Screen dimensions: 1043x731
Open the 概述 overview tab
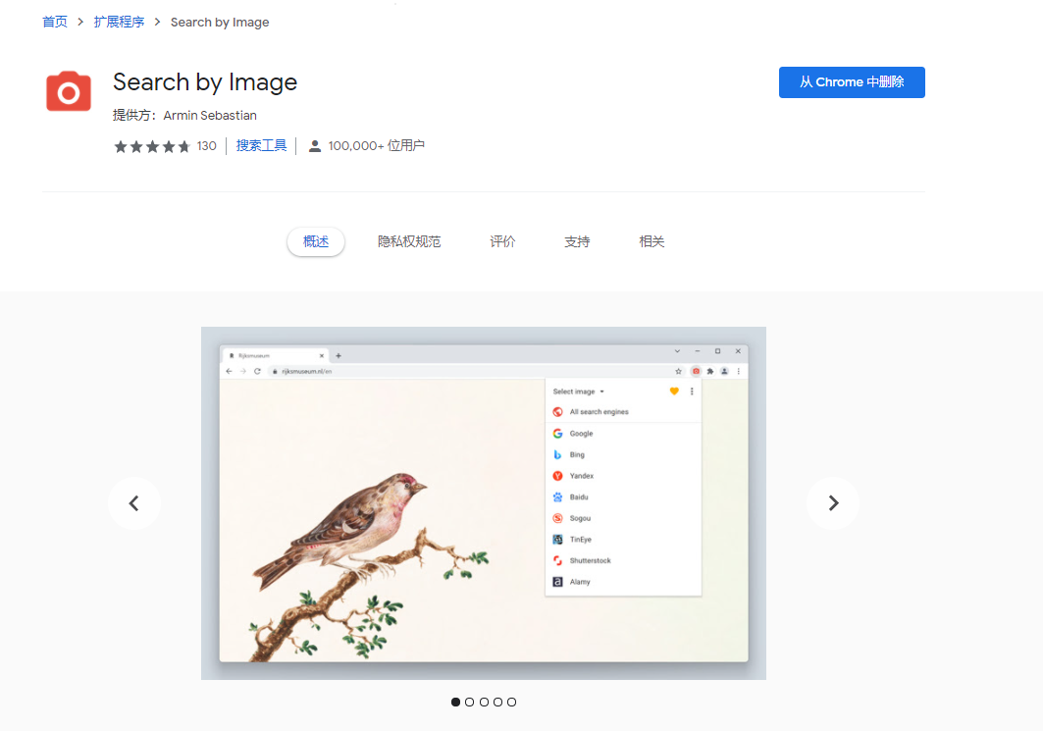pos(316,241)
